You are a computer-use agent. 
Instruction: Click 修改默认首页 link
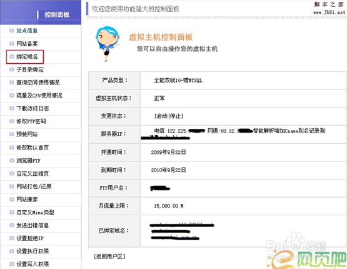click(33, 148)
